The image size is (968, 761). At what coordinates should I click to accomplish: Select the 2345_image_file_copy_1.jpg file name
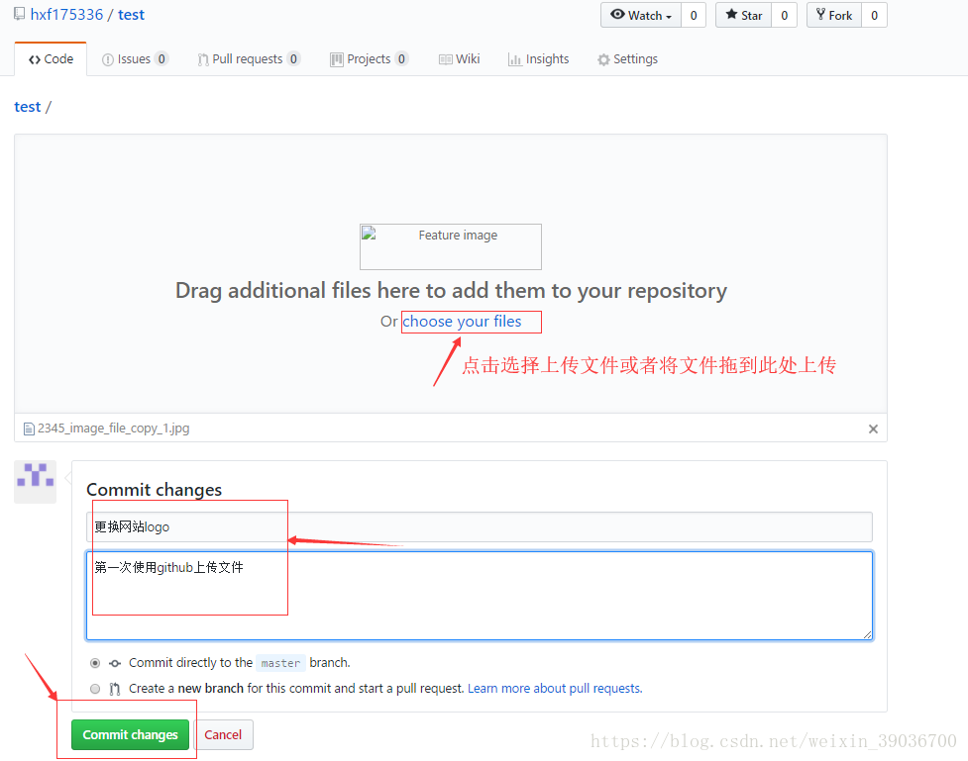coord(114,428)
